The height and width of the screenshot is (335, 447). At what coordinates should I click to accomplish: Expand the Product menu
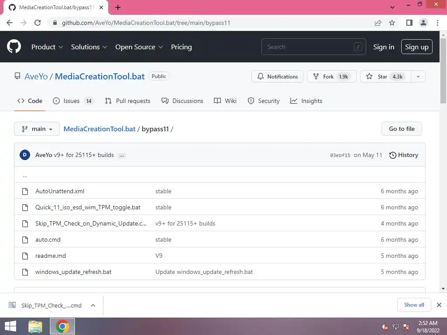(x=47, y=47)
